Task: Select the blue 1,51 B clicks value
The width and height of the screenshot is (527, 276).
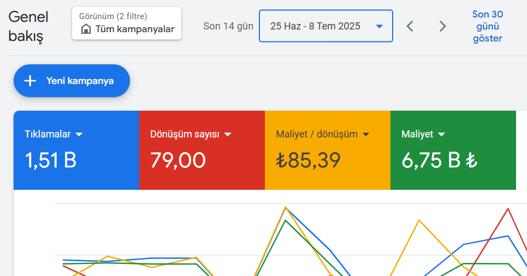Action: (51, 160)
